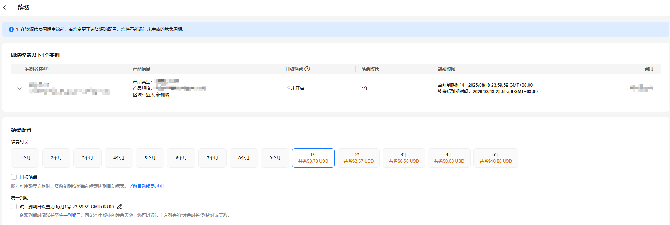Tick the 统一到期日设置为 每月1号 checkbox
This screenshot has width=670, height=225.
[x=14, y=207]
